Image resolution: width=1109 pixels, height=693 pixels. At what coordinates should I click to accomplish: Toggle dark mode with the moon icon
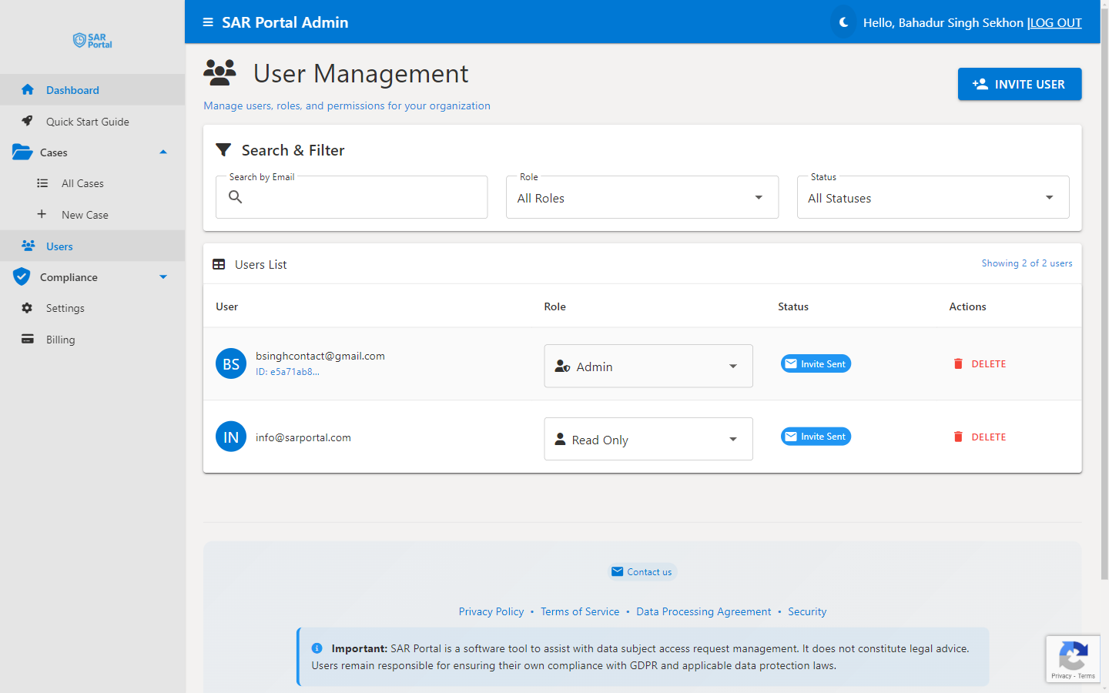[843, 22]
